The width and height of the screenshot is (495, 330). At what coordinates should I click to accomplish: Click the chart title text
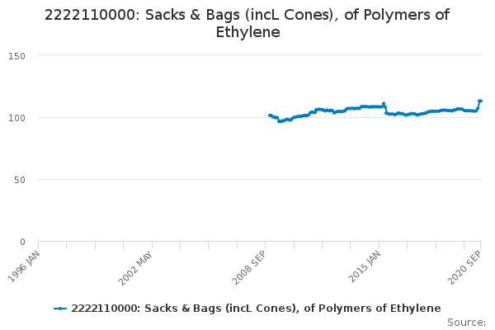pyautogui.click(x=247, y=25)
